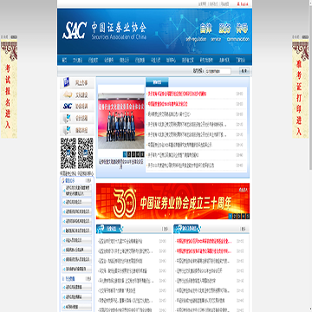Click 更多 beside the first left sidebar section heading
Image resolution: width=312 pixels, height=312 pixels.
coord(88,180)
